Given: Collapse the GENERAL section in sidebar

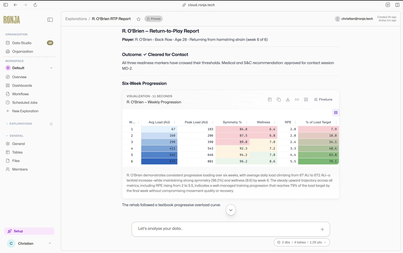Looking at the screenshot, I should click(15, 136).
